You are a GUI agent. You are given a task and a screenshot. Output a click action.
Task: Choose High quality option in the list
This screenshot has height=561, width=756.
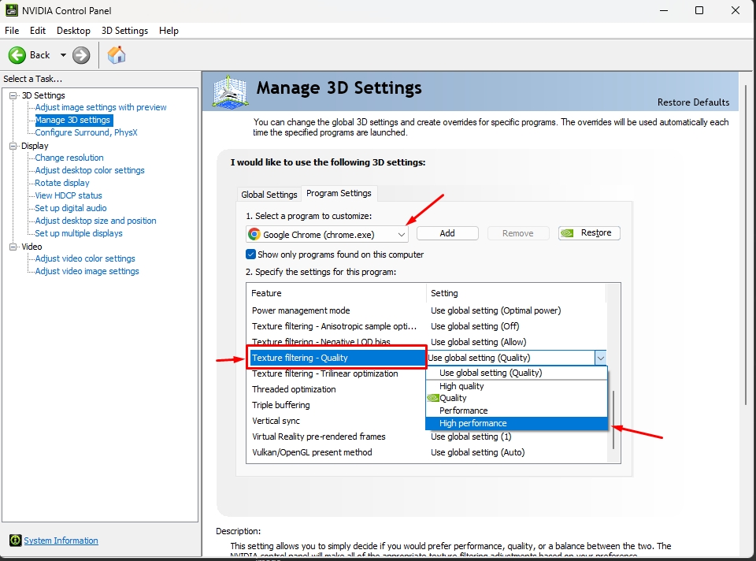[461, 386]
